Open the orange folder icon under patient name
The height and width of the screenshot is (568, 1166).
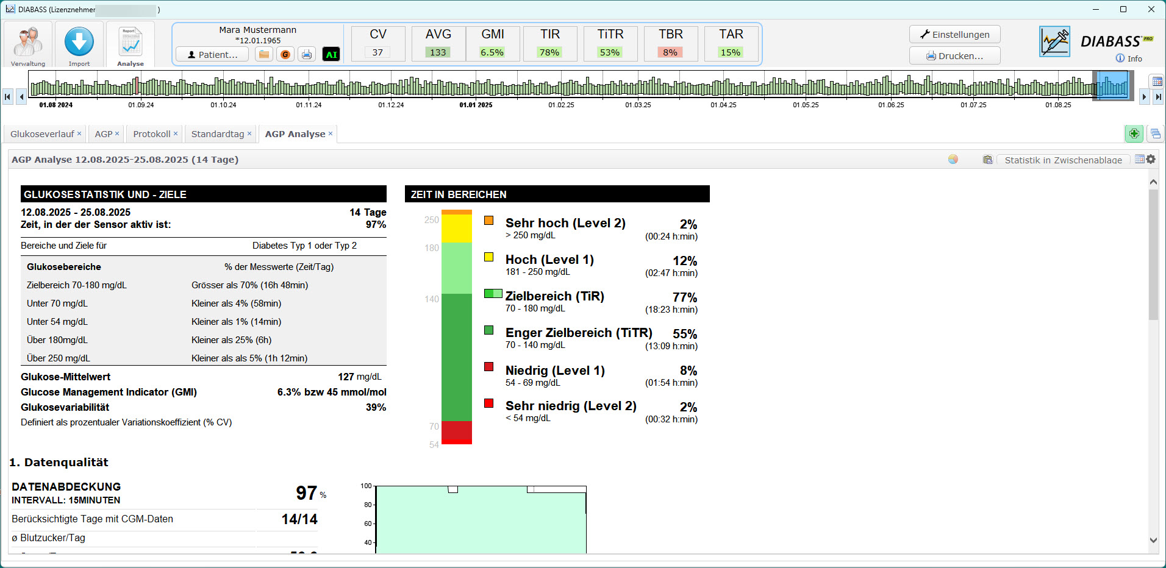click(x=264, y=54)
